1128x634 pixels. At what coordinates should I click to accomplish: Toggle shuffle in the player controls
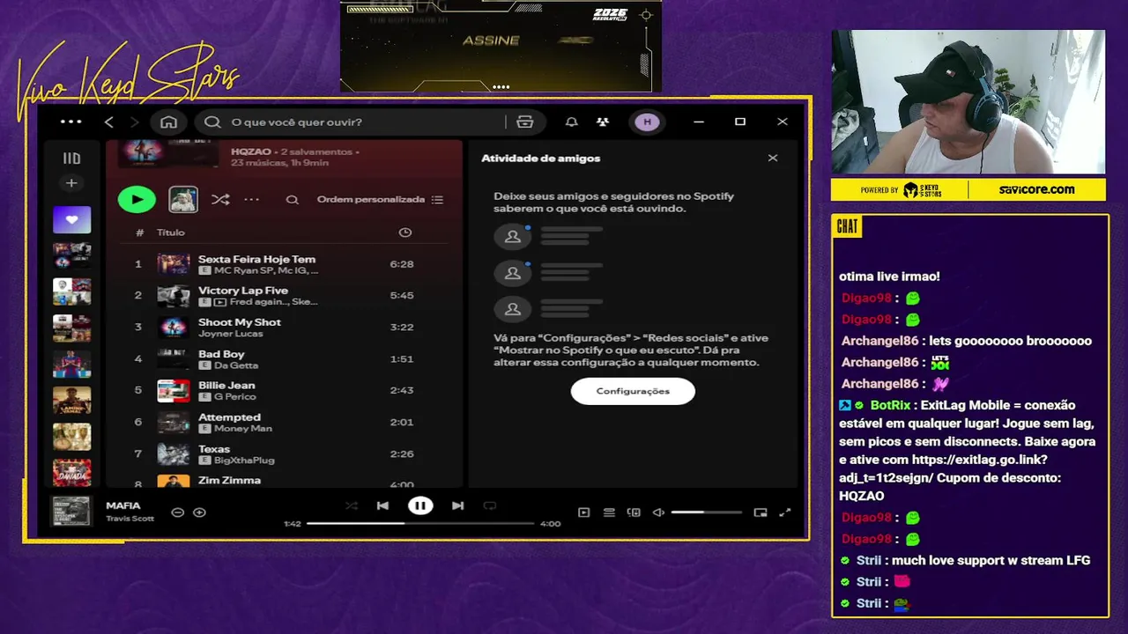tap(352, 505)
